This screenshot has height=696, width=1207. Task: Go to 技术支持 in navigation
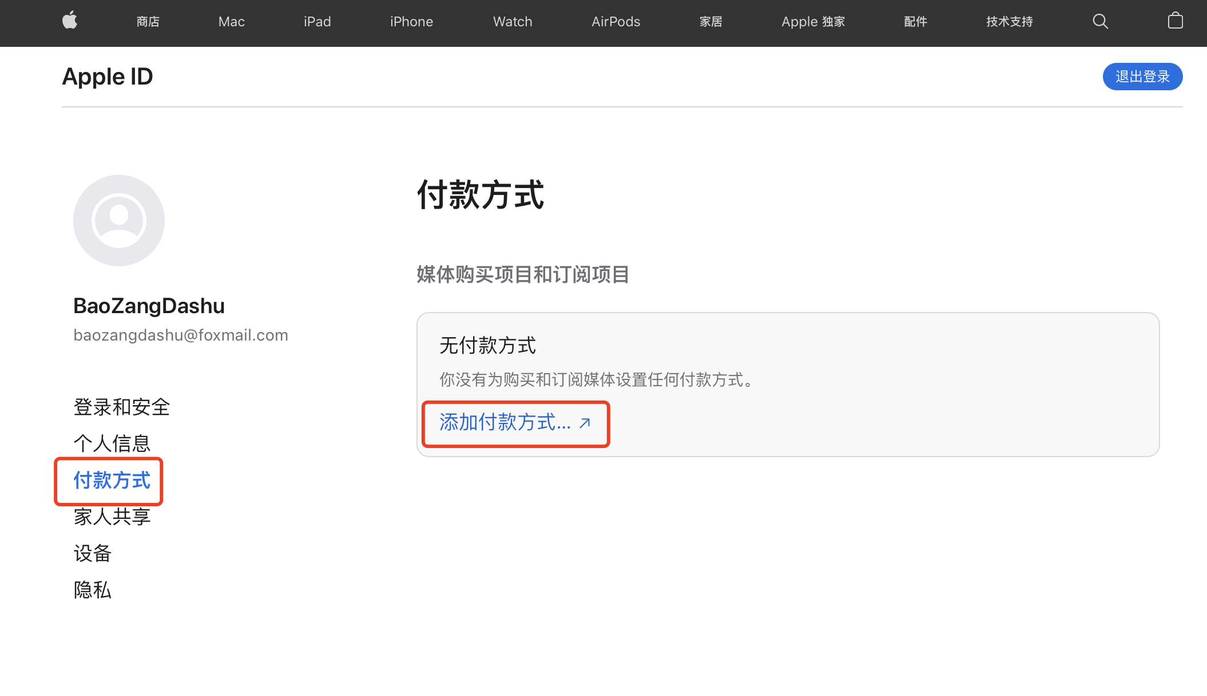pyautogui.click(x=1009, y=22)
